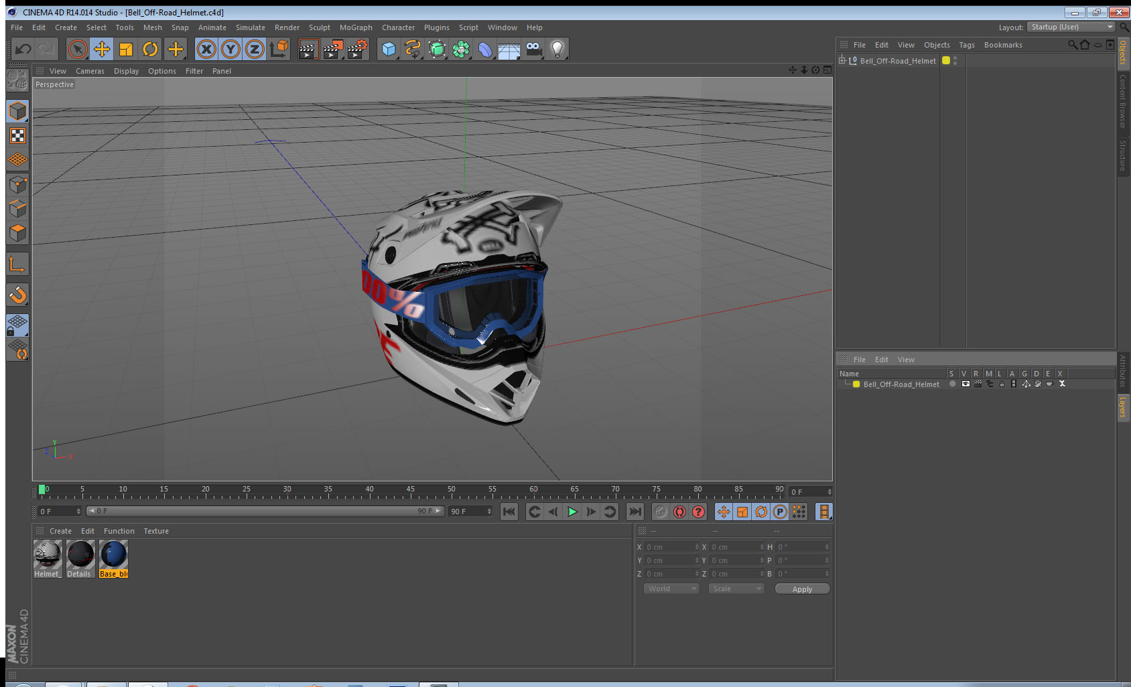Click search icon in Object Manager
1131x687 pixels.
tap(1072, 45)
